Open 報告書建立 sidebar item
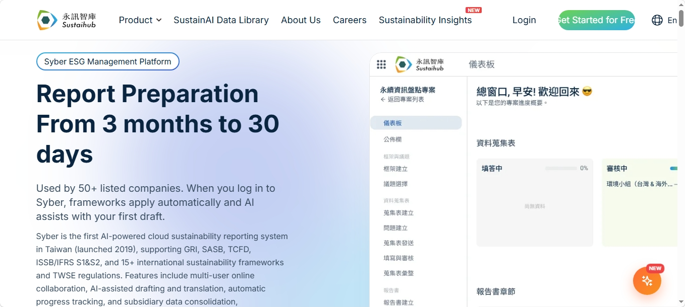The width and height of the screenshot is (685, 307). click(x=398, y=302)
